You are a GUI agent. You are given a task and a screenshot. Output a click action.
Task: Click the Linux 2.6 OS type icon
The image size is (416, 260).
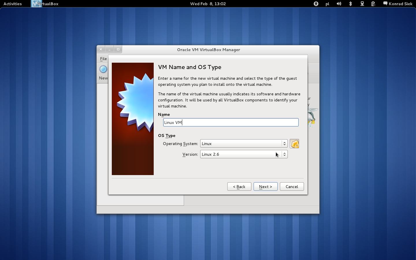pyautogui.click(x=294, y=144)
